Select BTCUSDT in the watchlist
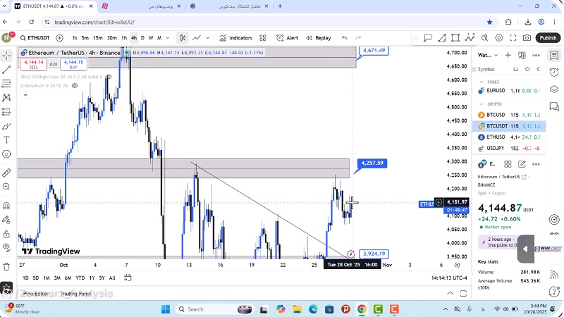564x317 pixels. [x=498, y=126]
